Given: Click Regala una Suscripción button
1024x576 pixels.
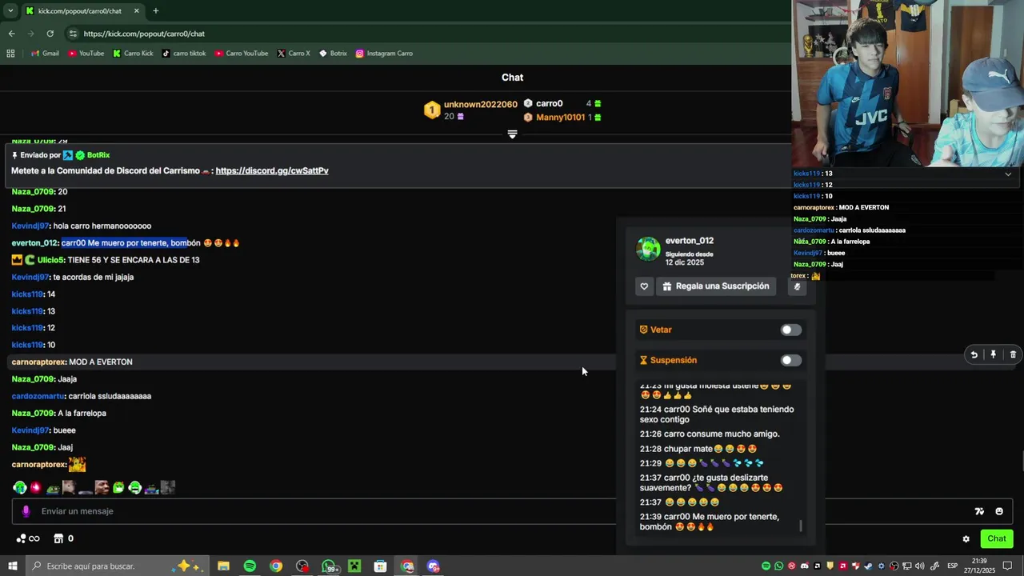Looking at the screenshot, I should [x=716, y=286].
